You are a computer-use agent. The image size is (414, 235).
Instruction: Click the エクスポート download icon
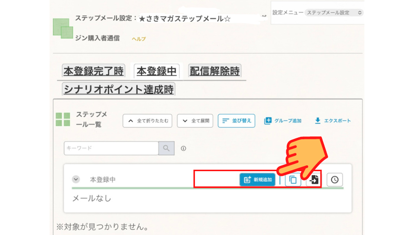(318, 121)
